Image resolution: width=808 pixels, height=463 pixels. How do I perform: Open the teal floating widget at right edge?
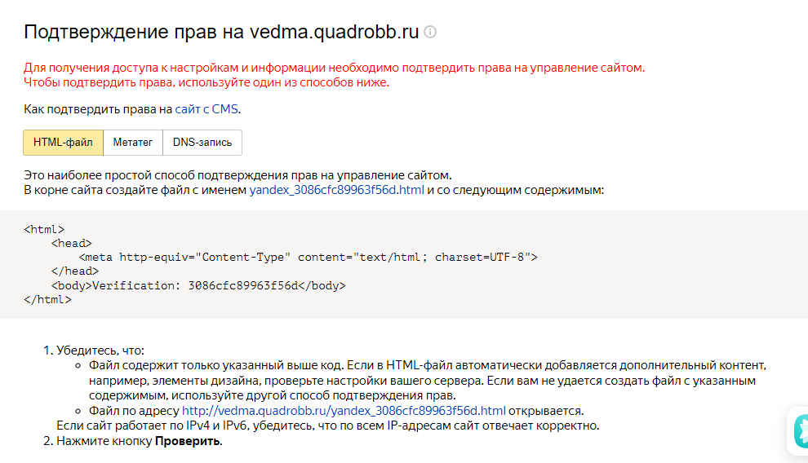[x=799, y=430]
